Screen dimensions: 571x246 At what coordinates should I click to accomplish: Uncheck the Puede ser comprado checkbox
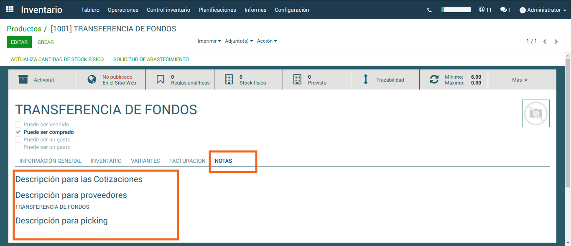[18, 132]
